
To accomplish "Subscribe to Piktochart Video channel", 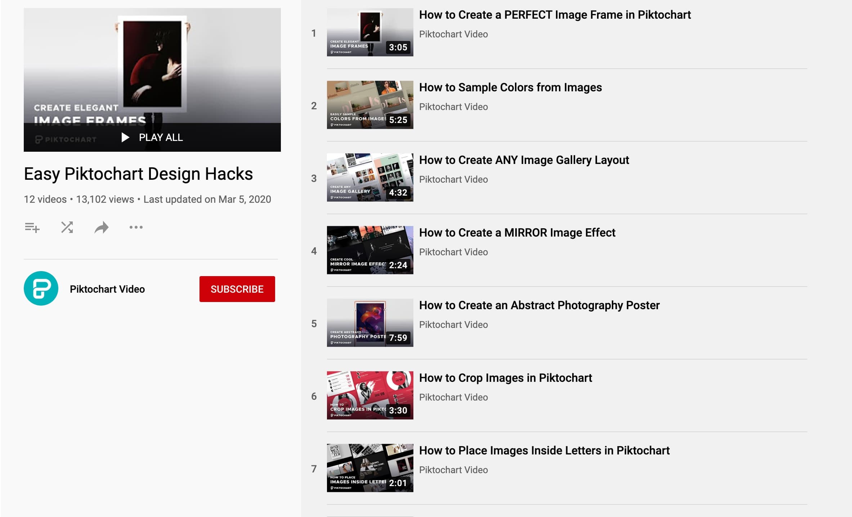I will point(237,289).
